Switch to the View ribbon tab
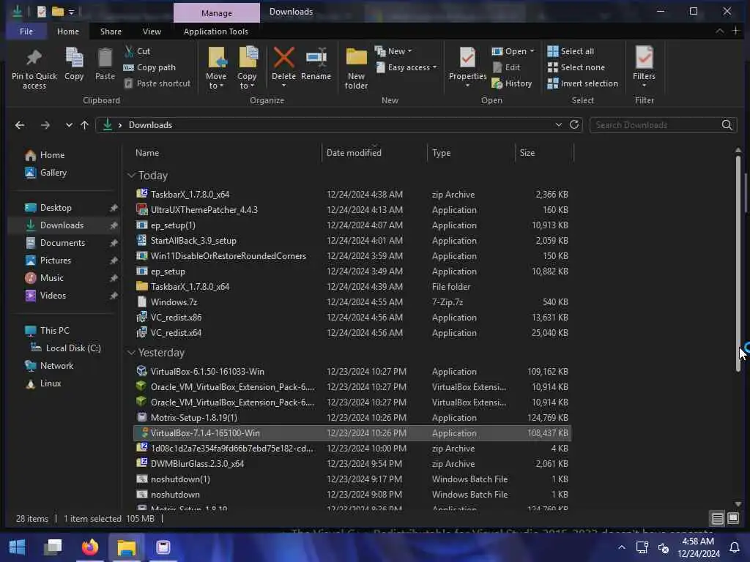 [x=152, y=31]
